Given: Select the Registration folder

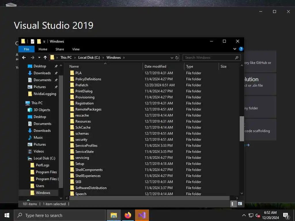Looking at the screenshot, I should tap(84, 103).
